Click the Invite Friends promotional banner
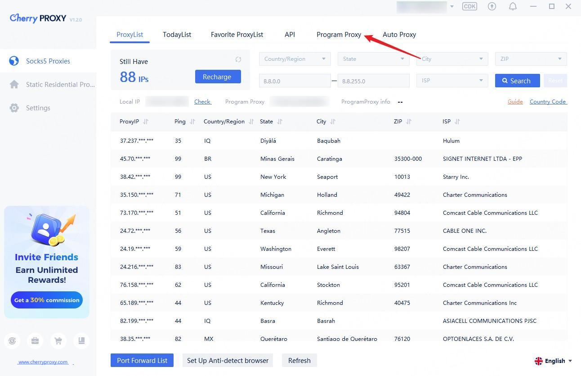This screenshot has height=376, width=581. (47, 262)
